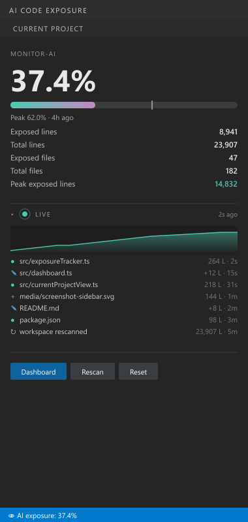Click the live exposure trend chart
Image resolution: width=248 pixels, height=522 pixels.
[x=124, y=240]
